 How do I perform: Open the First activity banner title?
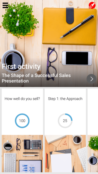[21, 66]
